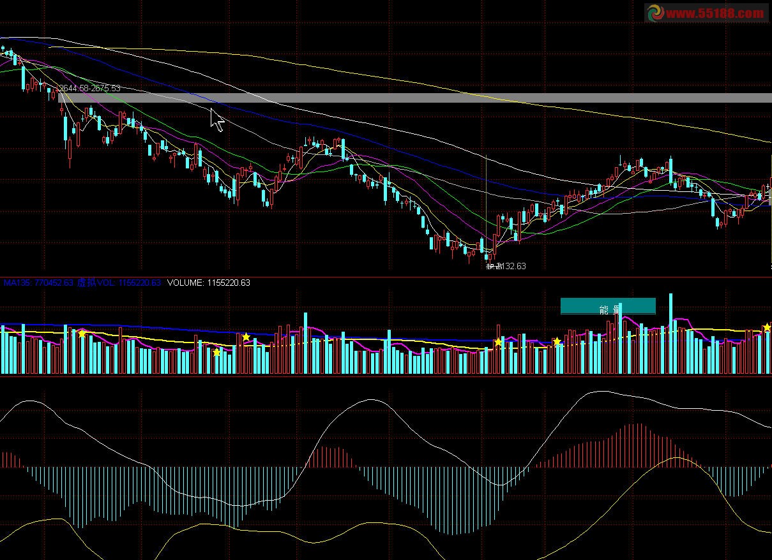Screen dimensions: 772x560
Task: Click the leftmost yellow star volume marker
Action: [82, 334]
